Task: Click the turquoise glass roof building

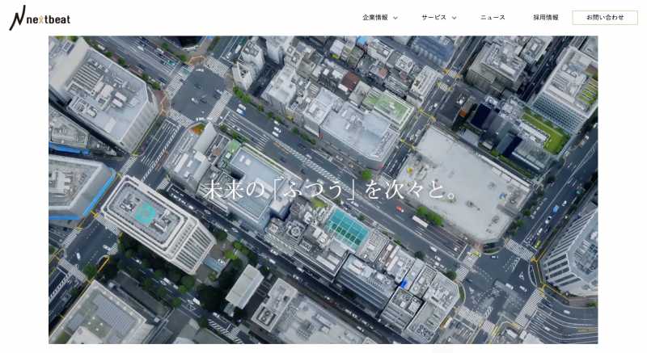Action: [348, 230]
